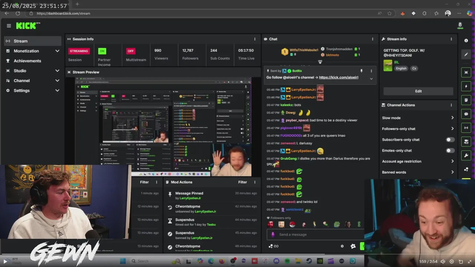Open Stream info panel three-dot menu
The image size is (475, 267).
point(451,39)
